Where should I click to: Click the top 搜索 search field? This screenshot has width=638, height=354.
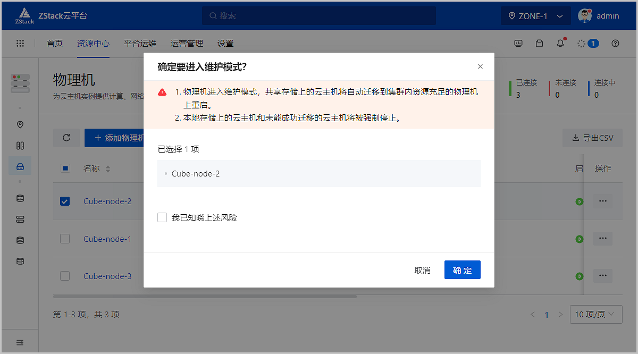[x=319, y=16]
